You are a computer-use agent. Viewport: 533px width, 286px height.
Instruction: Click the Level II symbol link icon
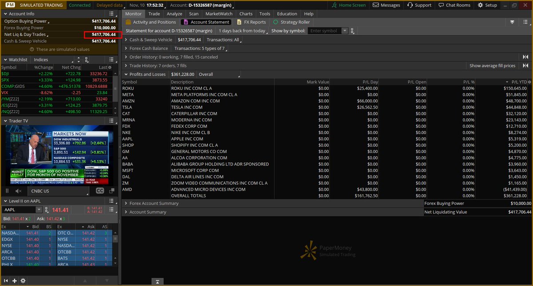click(x=47, y=210)
